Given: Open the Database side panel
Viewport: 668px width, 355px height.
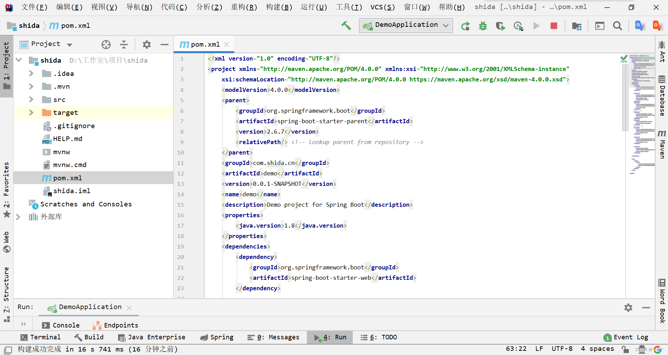Looking at the screenshot, I should [662, 95].
